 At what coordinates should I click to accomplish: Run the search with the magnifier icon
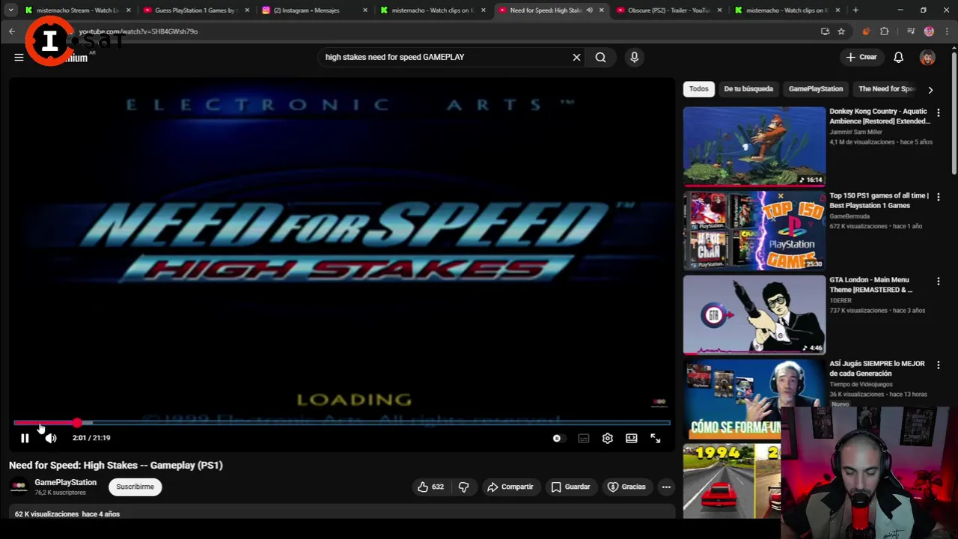(600, 57)
